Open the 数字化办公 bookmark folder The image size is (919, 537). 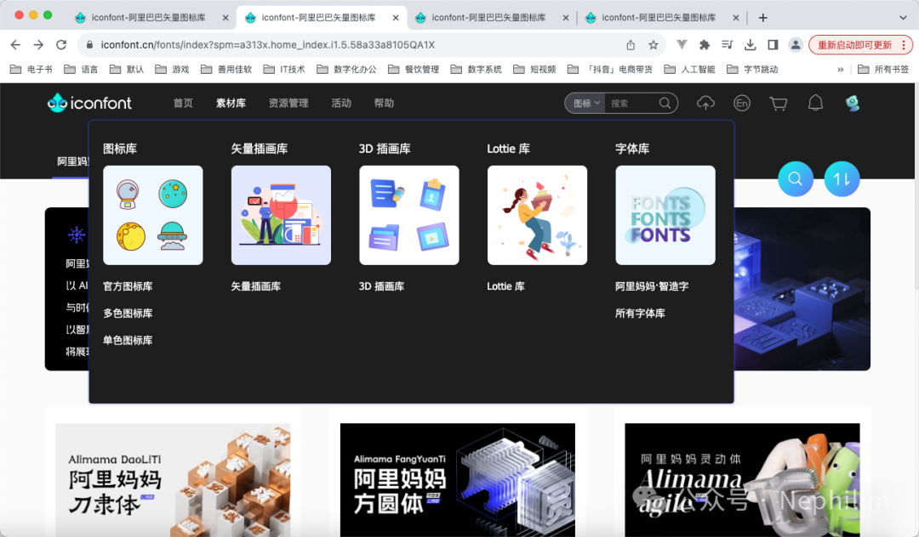(347, 69)
